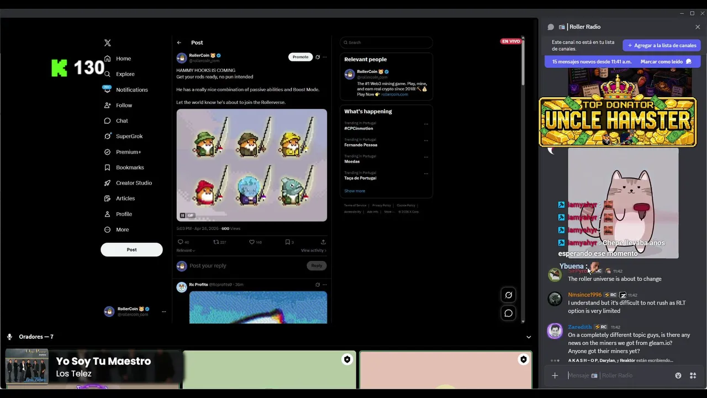
Task: Open Articles in X sidebar
Action: [x=120, y=198]
